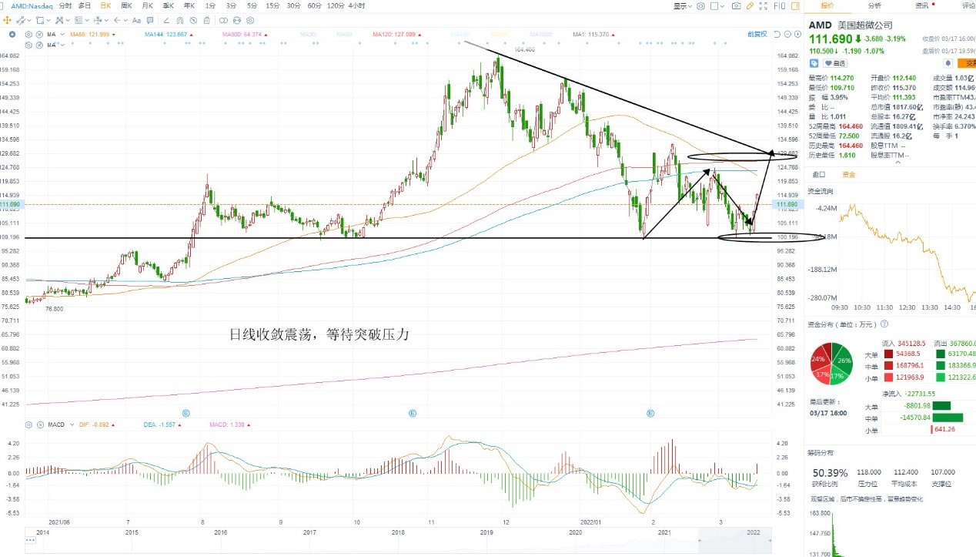
Task: Open the text annotation Aa tool
Action: click(136, 20)
